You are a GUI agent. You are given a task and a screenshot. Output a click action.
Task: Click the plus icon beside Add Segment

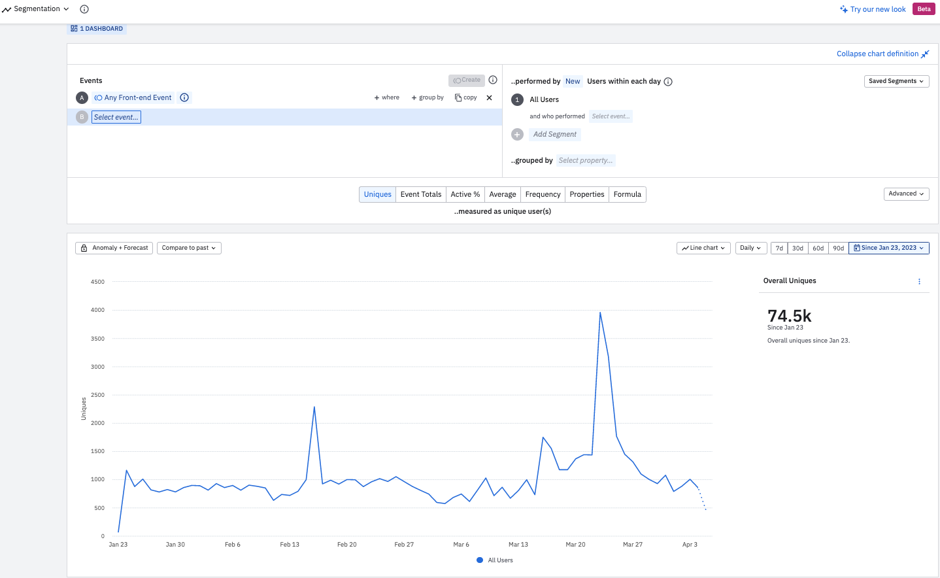pyautogui.click(x=518, y=134)
